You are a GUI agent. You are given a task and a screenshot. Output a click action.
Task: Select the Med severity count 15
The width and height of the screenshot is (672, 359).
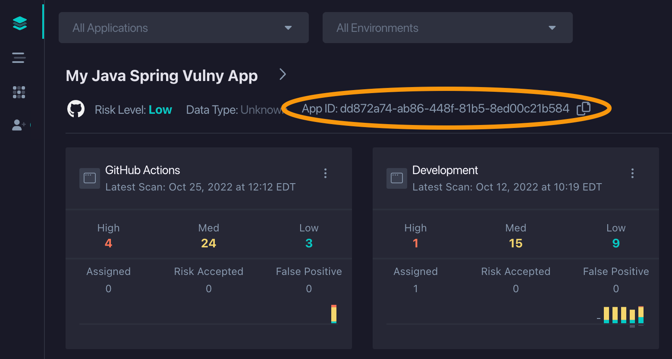[x=515, y=243]
